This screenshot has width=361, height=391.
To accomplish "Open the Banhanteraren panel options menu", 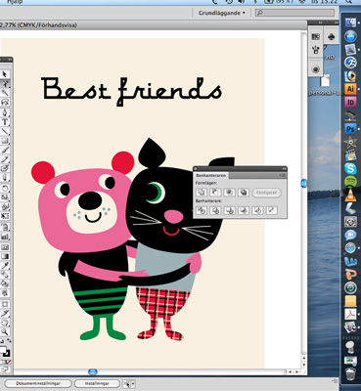I will 284,175.
